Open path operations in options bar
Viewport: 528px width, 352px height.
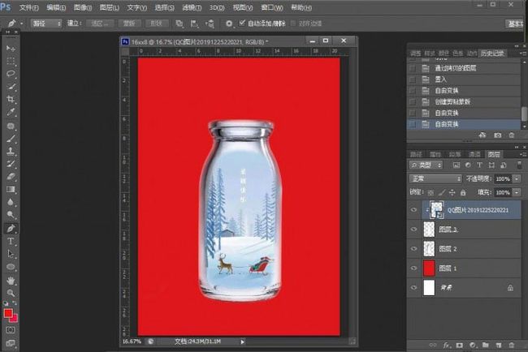point(180,24)
